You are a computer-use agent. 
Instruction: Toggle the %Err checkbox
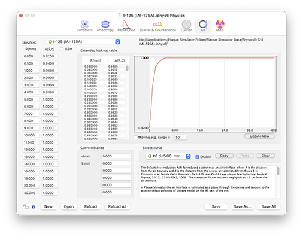tap(62, 49)
